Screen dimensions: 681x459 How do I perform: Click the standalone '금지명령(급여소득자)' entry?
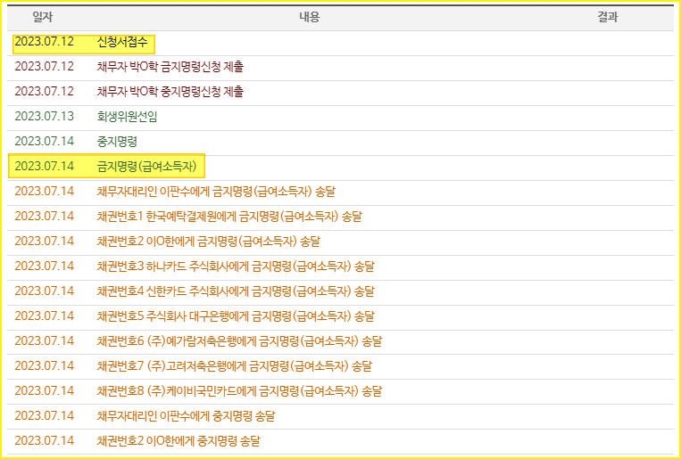click(146, 167)
